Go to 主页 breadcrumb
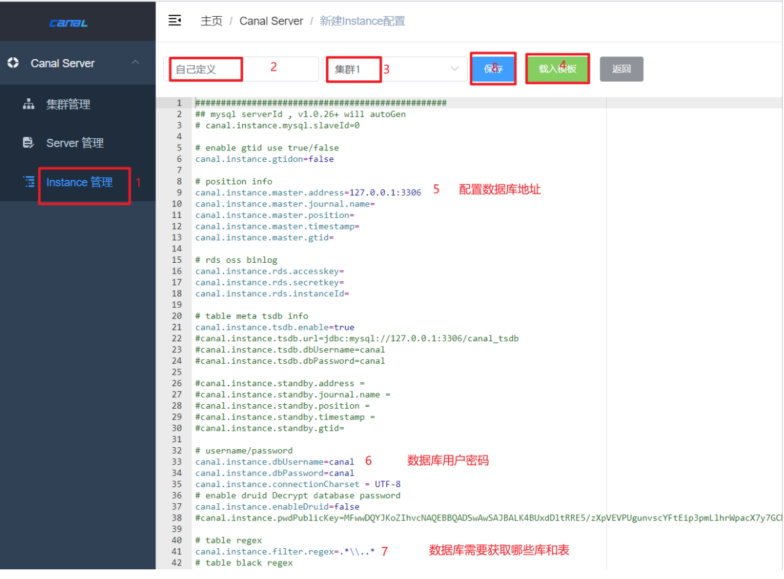Screen dimensions: 784x579 click(211, 21)
